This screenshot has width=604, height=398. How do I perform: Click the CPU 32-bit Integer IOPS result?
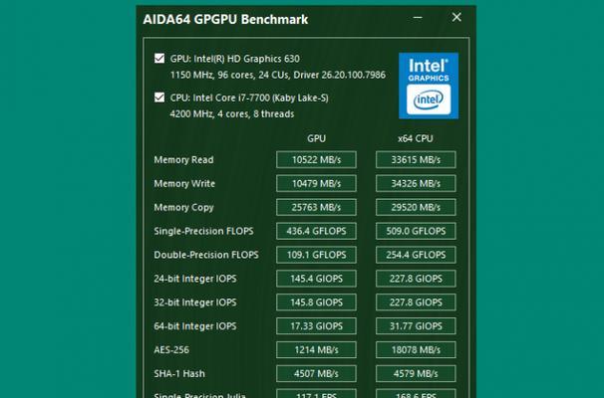pos(416,302)
